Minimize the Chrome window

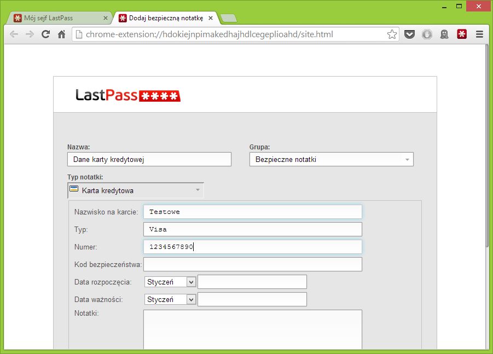[444, 6]
